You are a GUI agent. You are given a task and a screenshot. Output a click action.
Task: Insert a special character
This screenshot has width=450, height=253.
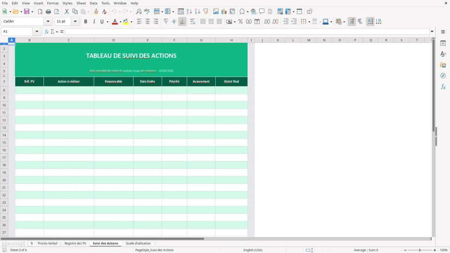click(242, 11)
